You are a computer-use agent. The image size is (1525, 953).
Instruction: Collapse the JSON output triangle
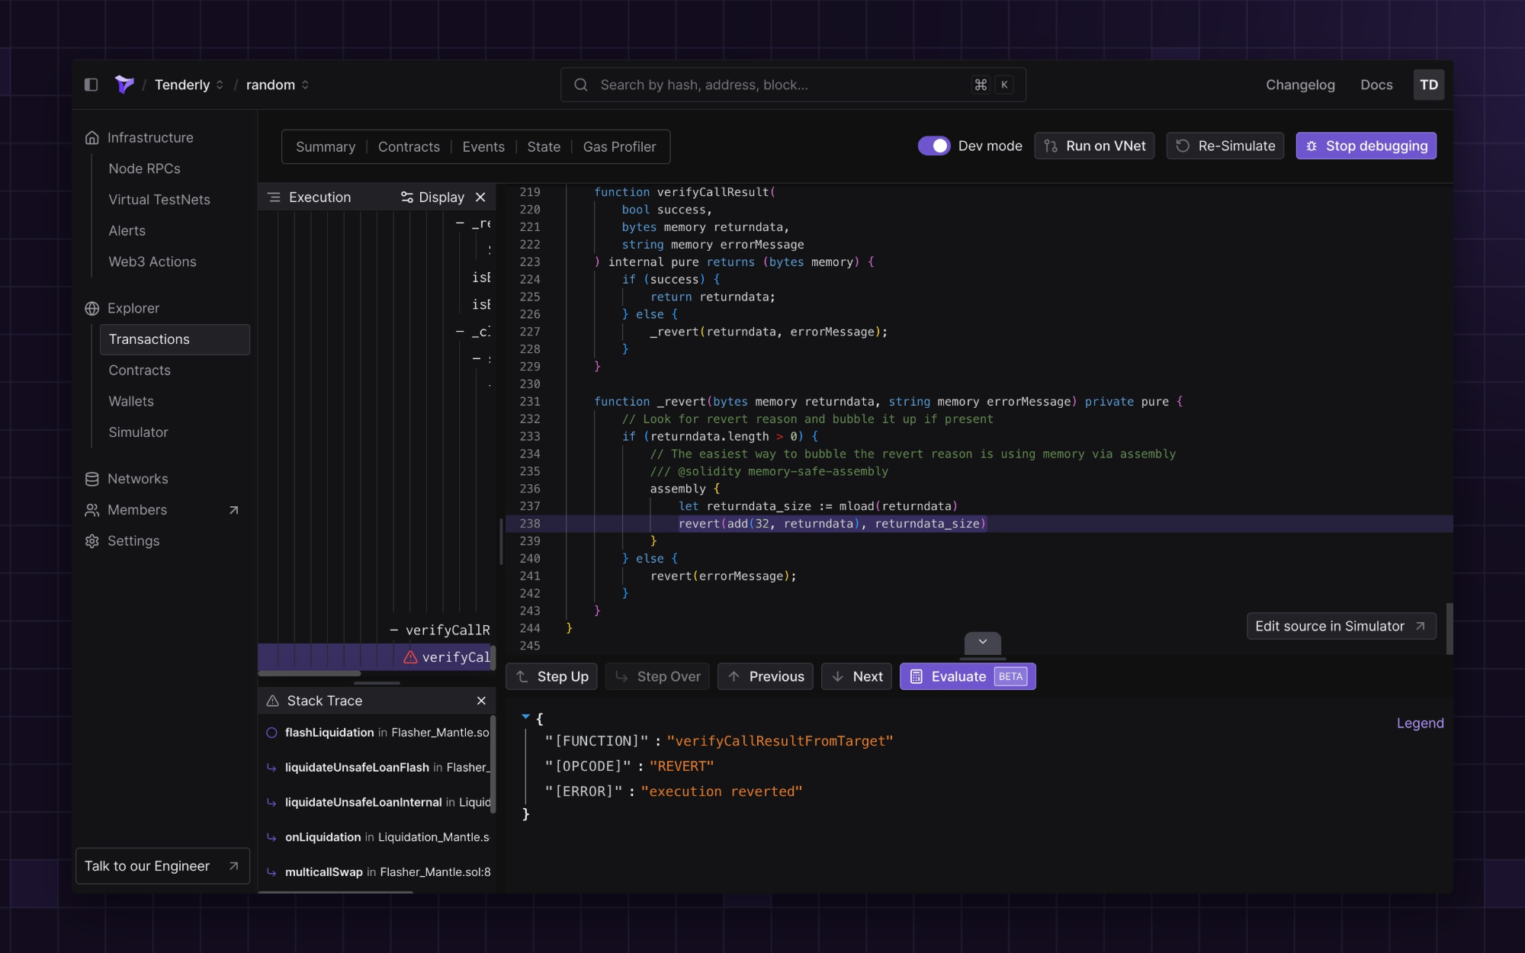tap(525, 717)
